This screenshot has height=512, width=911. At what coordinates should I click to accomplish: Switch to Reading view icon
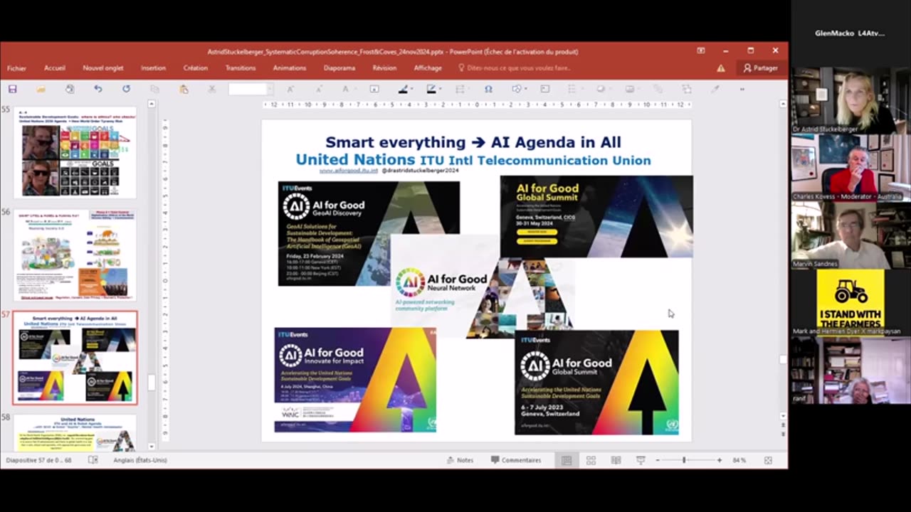[616, 460]
